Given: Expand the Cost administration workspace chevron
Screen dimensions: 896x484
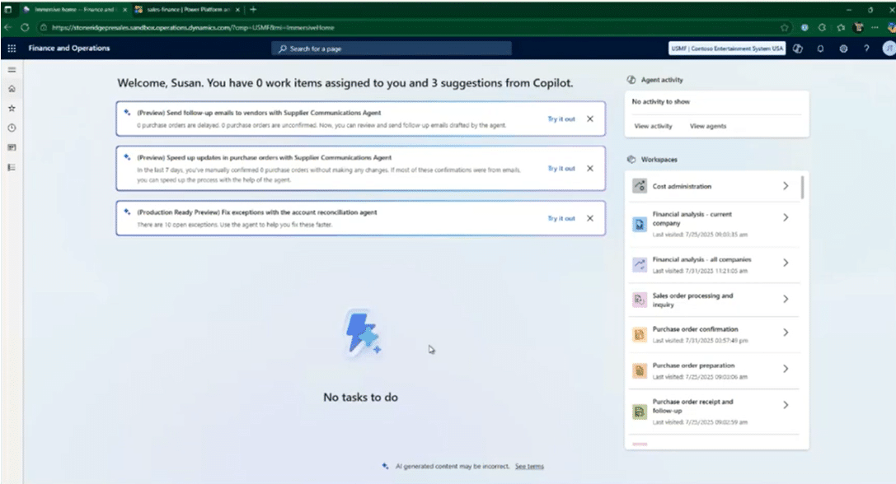Looking at the screenshot, I should click(786, 186).
